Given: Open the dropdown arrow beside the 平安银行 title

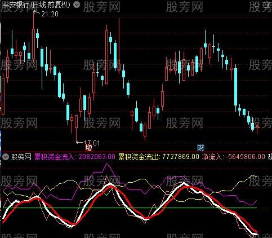Looking at the screenshot, I should point(77,5).
